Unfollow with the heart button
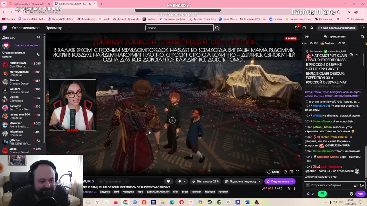 (168, 181)
